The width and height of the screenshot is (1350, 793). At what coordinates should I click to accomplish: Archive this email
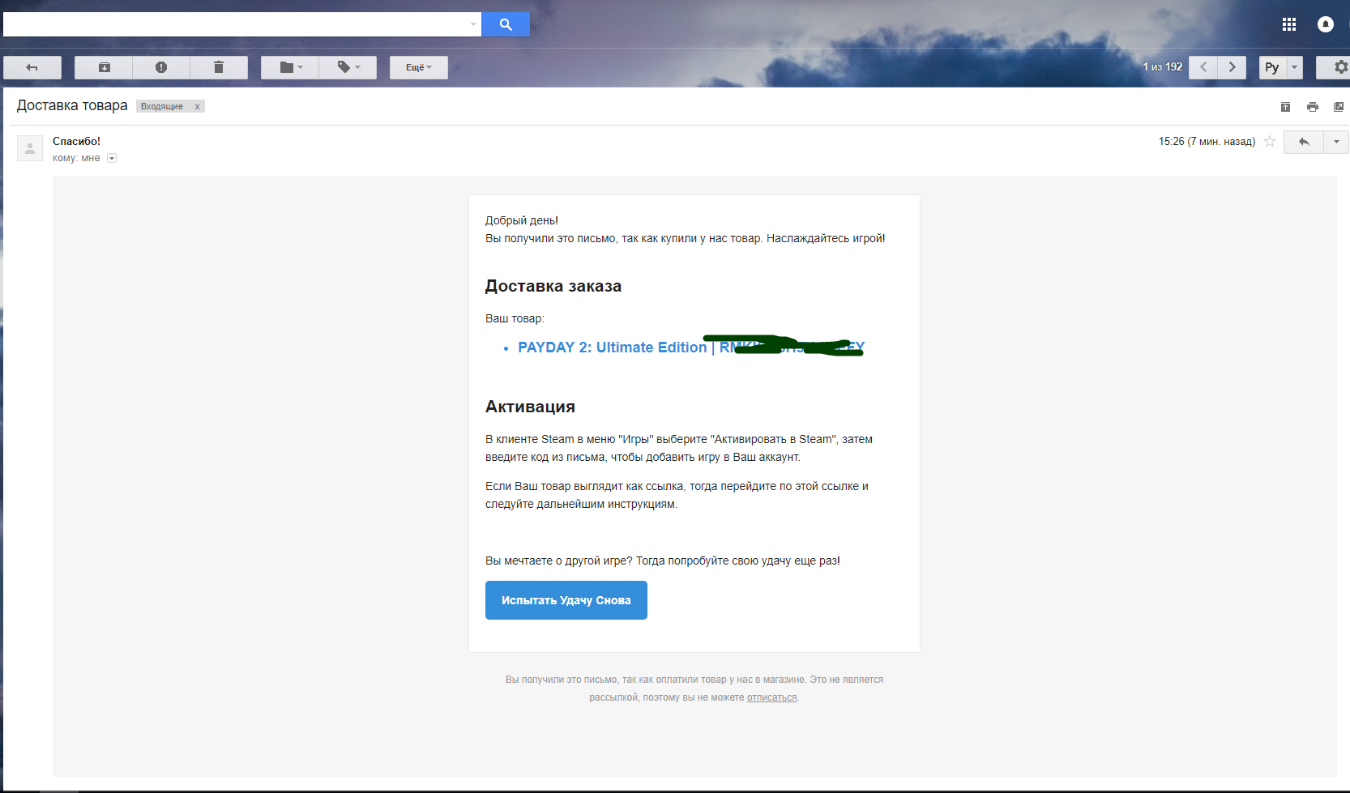pyautogui.click(x=104, y=67)
